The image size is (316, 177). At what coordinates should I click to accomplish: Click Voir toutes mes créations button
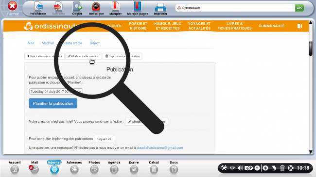[44, 56]
